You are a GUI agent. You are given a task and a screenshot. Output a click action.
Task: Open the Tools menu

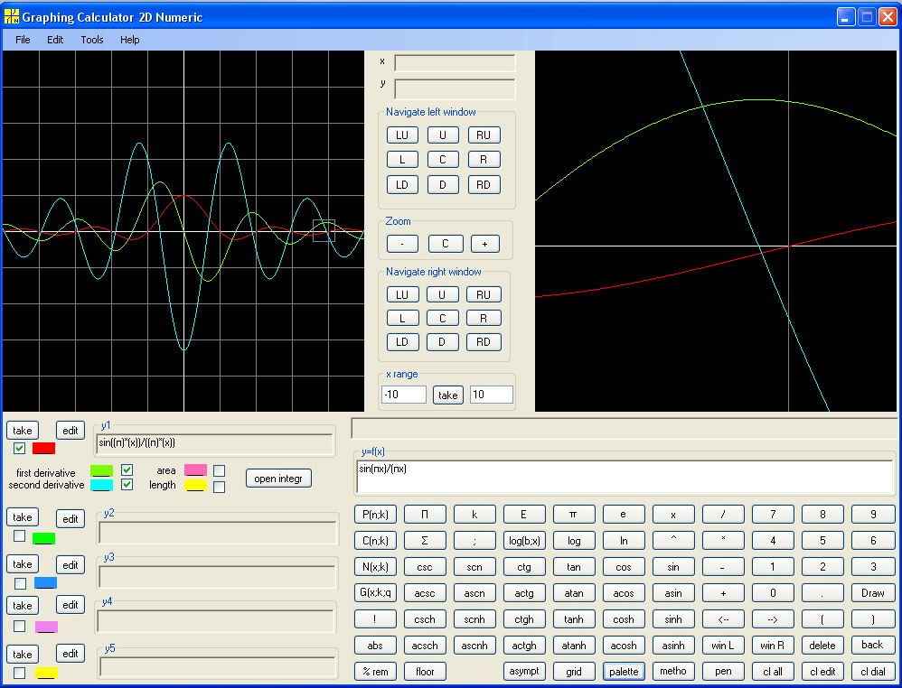[x=92, y=40]
